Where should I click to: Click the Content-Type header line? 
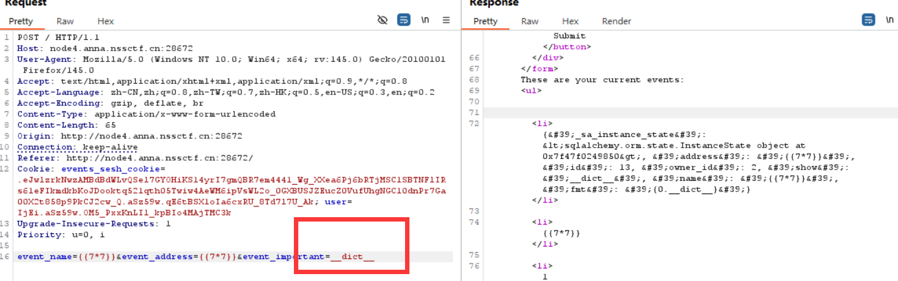click(x=146, y=115)
